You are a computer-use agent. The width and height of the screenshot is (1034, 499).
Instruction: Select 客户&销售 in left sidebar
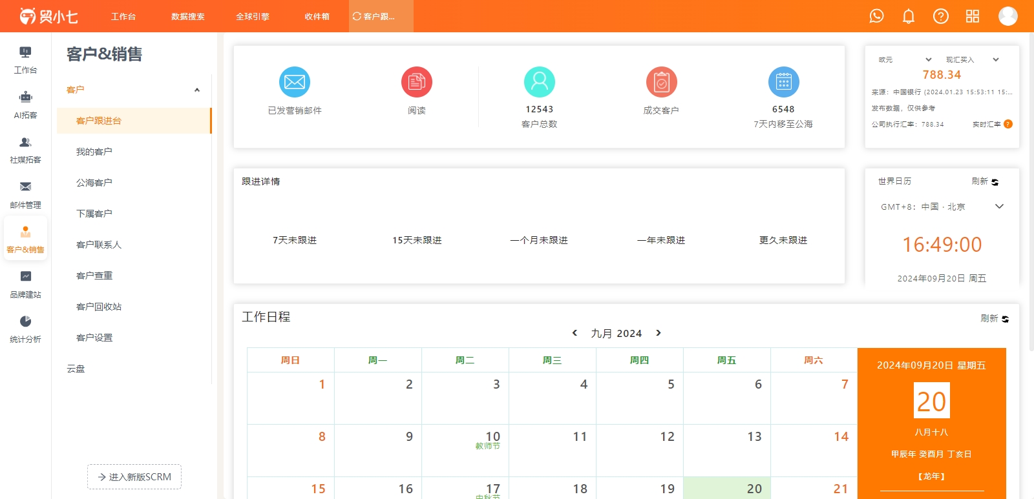point(25,239)
